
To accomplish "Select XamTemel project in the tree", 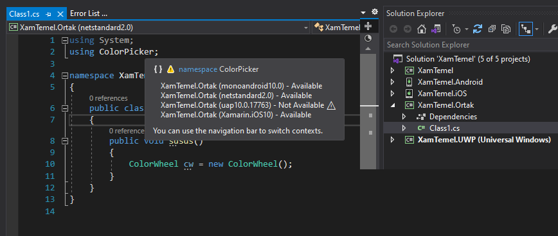I will [435, 71].
